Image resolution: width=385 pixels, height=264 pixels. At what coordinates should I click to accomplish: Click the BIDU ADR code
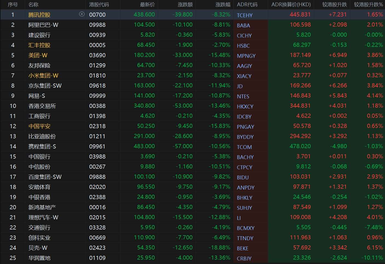tap(243, 177)
